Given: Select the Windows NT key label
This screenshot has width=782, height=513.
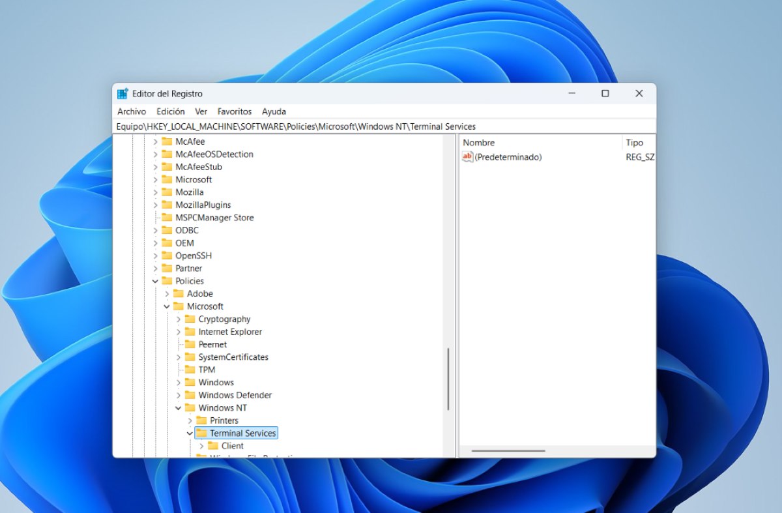Looking at the screenshot, I should click(223, 408).
